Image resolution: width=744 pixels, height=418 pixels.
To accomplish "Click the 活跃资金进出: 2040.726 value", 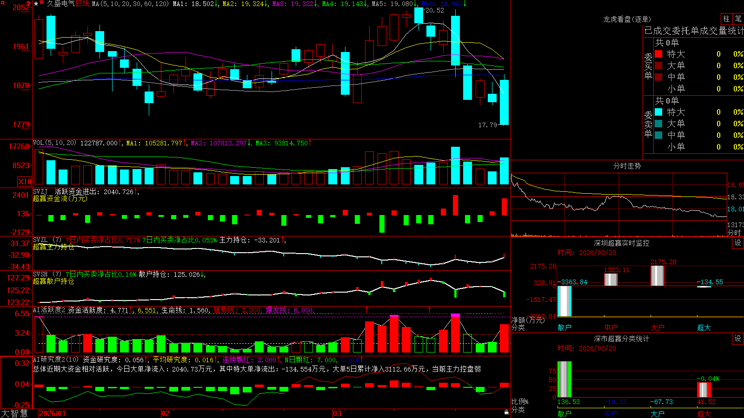I will click(96, 191).
